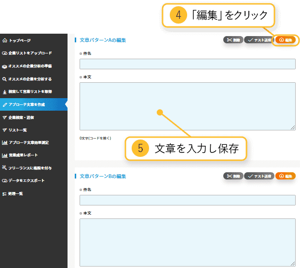Viewport: 300px width, 268px height.
Task: Click the 文章パターンBの編集 heading
Action: [103, 176]
